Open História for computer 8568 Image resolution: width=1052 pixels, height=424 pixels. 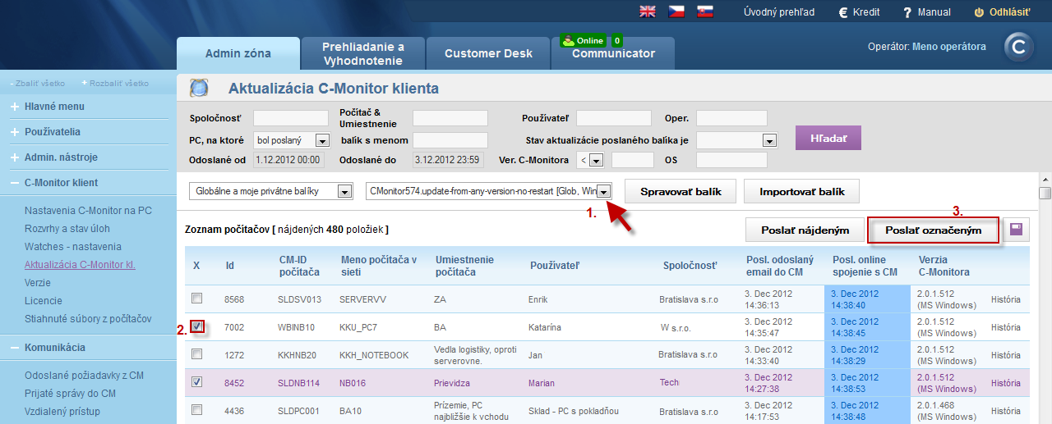pyautogui.click(x=1006, y=299)
